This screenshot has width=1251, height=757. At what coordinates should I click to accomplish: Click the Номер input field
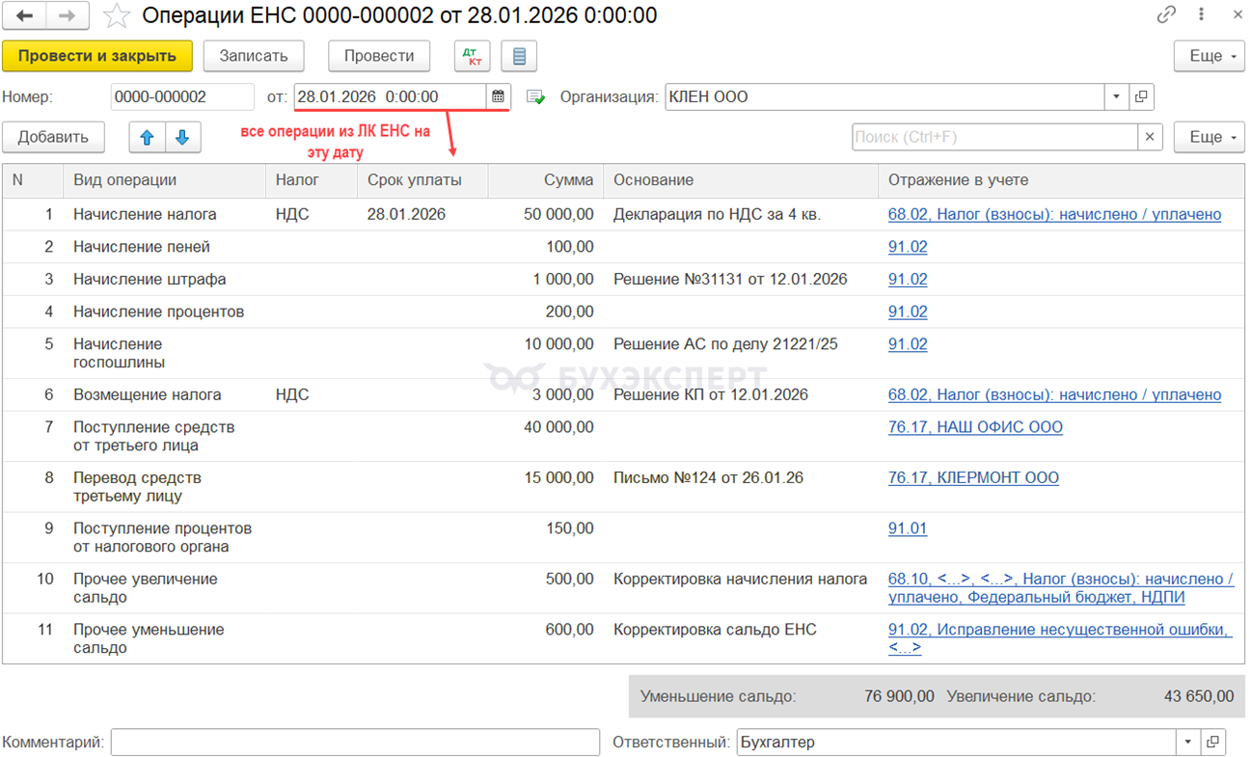click(x=182, y=96)
